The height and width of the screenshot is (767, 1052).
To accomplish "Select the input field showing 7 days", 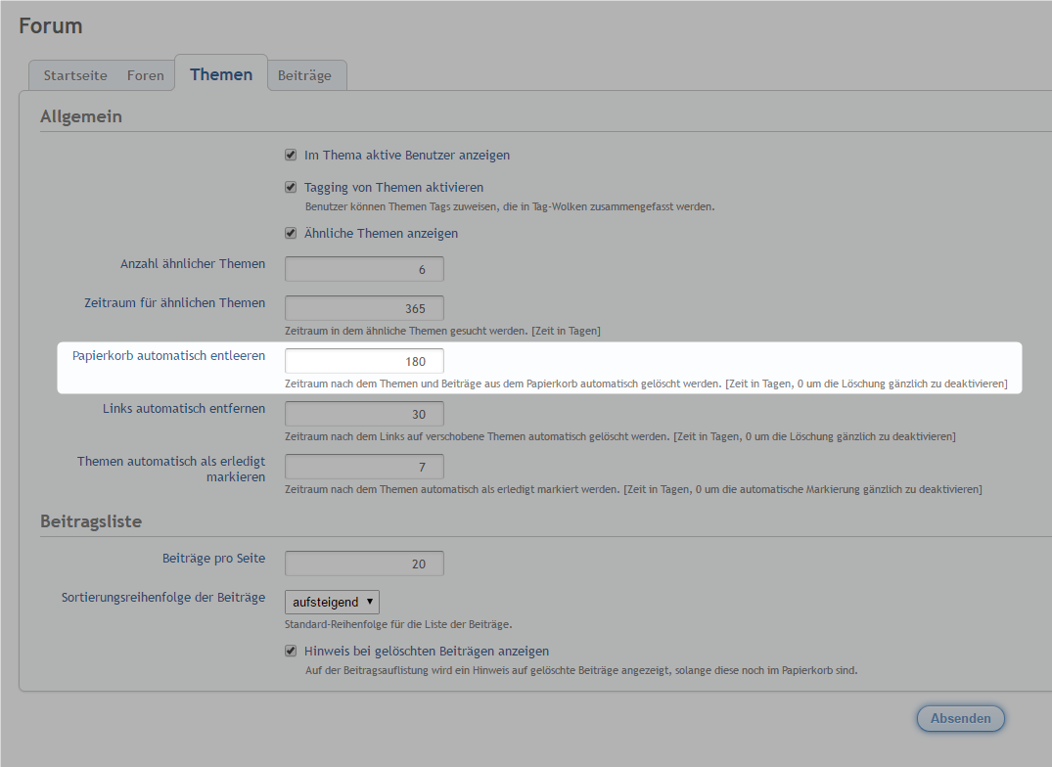I will [x=364, y=467].
